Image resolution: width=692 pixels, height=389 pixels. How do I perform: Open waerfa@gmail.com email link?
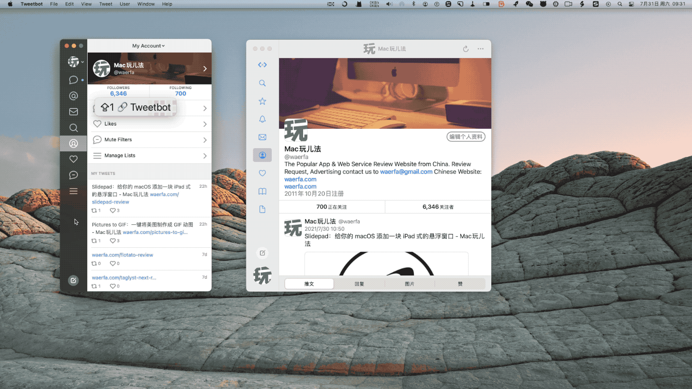406,172
